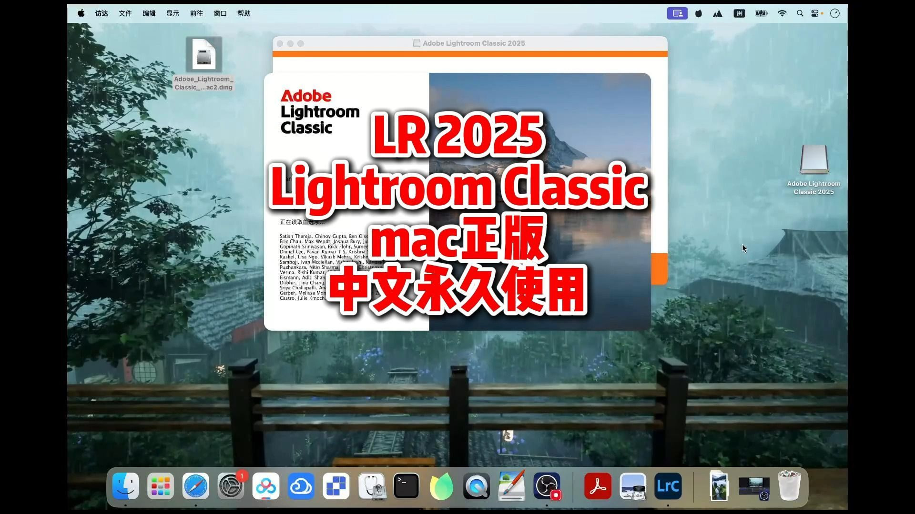Screen dimensions: 915x514
Task: Launch QuickTime Player from the dock
Action: click(477, 486)
